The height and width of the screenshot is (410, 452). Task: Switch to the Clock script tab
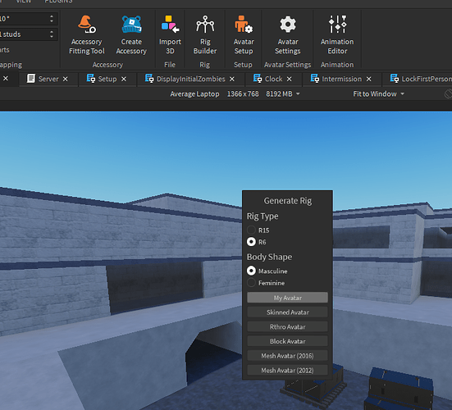pyautogui.click(x=273, y=79)
